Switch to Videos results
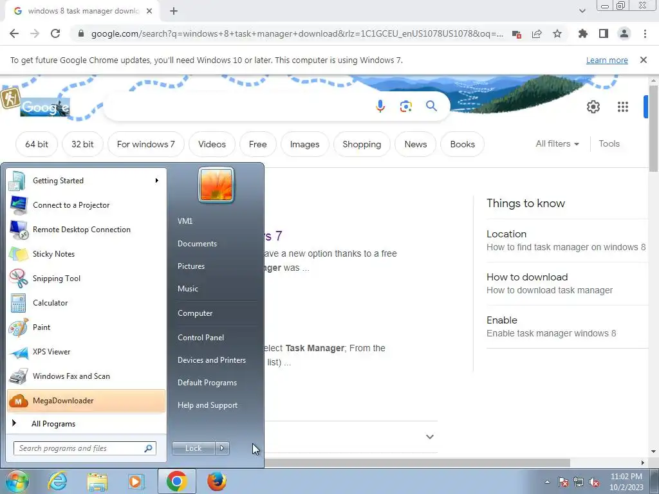Screen dimensions: 659x494 [212, 144]
